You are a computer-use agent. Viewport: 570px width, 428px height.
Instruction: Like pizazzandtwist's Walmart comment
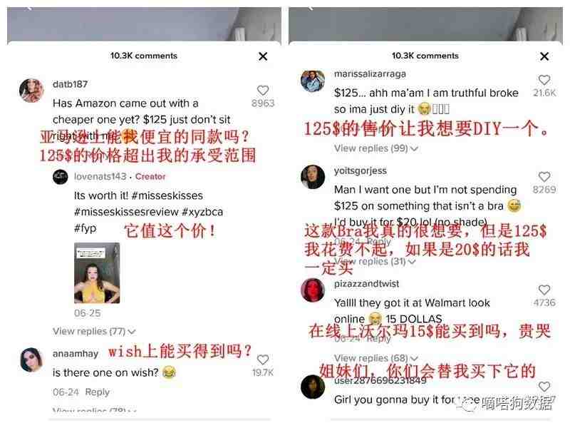pyautogui.click(x=544, y=290)
